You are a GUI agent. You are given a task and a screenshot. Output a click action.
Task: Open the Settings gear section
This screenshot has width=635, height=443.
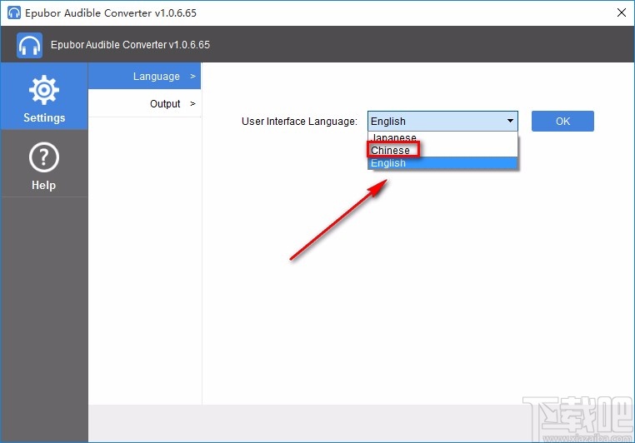43,97
